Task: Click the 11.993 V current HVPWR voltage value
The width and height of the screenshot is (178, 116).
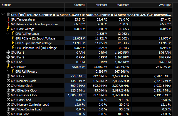Action: [79, 43]
